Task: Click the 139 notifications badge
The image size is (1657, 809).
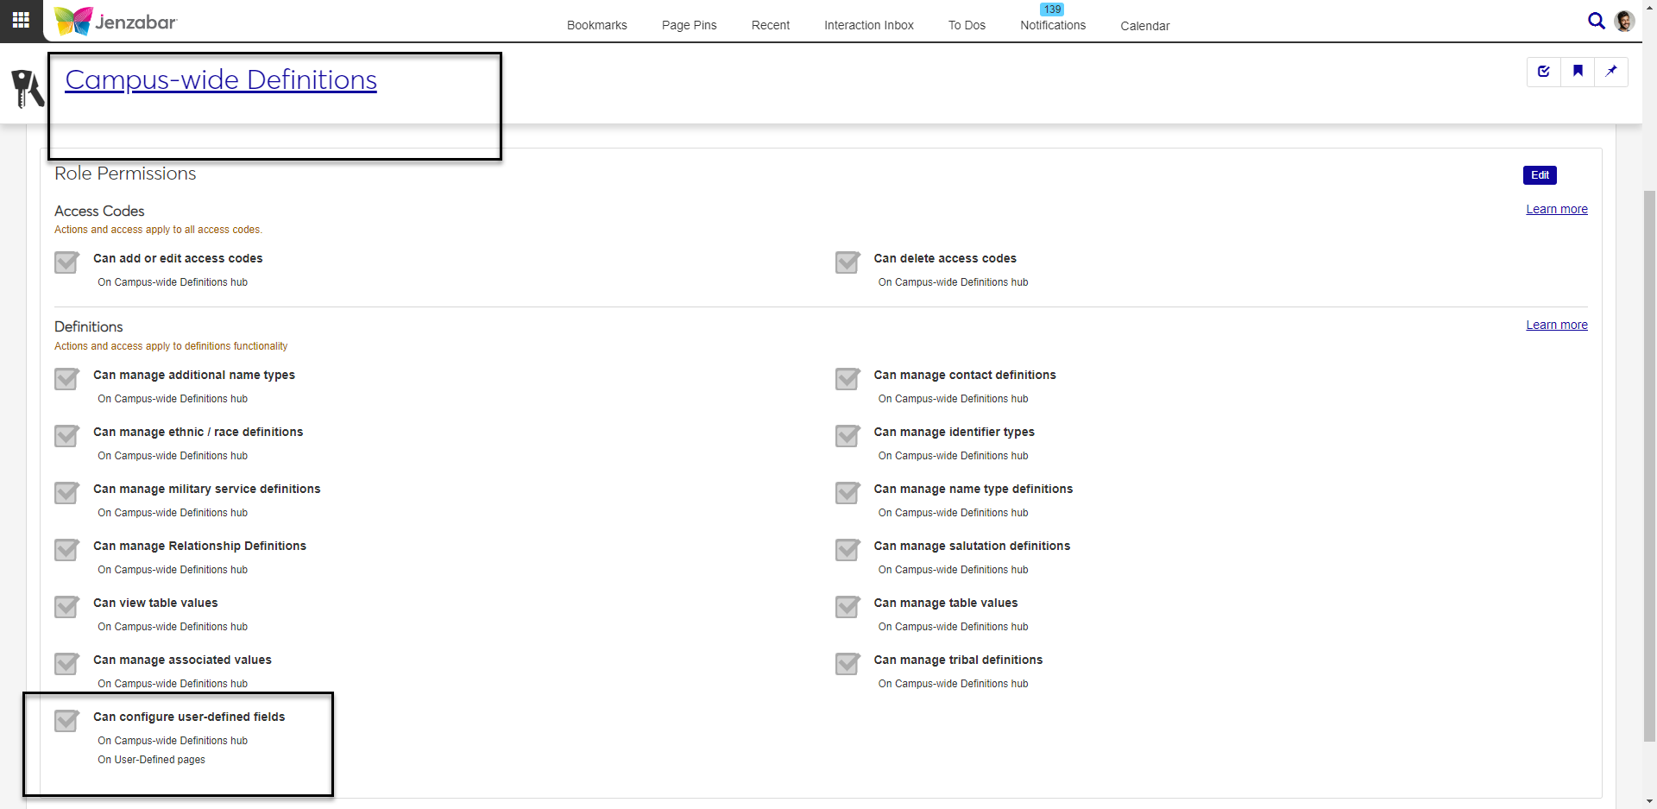Action: [1052, 9]
